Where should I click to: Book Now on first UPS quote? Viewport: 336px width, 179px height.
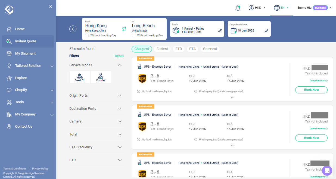311,90
